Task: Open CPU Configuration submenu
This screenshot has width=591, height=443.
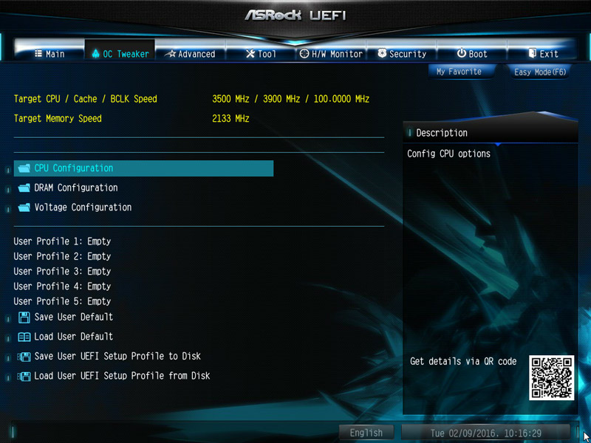Action: (143, 168)
